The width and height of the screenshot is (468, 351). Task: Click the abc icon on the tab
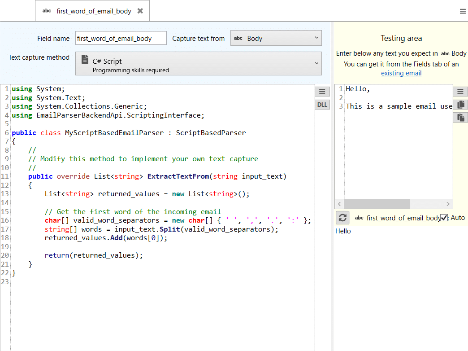[x=47, y=11]
